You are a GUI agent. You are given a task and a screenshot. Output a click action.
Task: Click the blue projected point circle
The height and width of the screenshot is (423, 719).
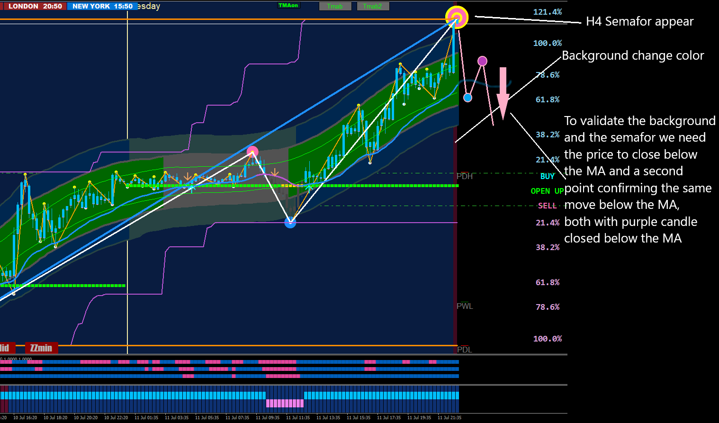point(468,98)
